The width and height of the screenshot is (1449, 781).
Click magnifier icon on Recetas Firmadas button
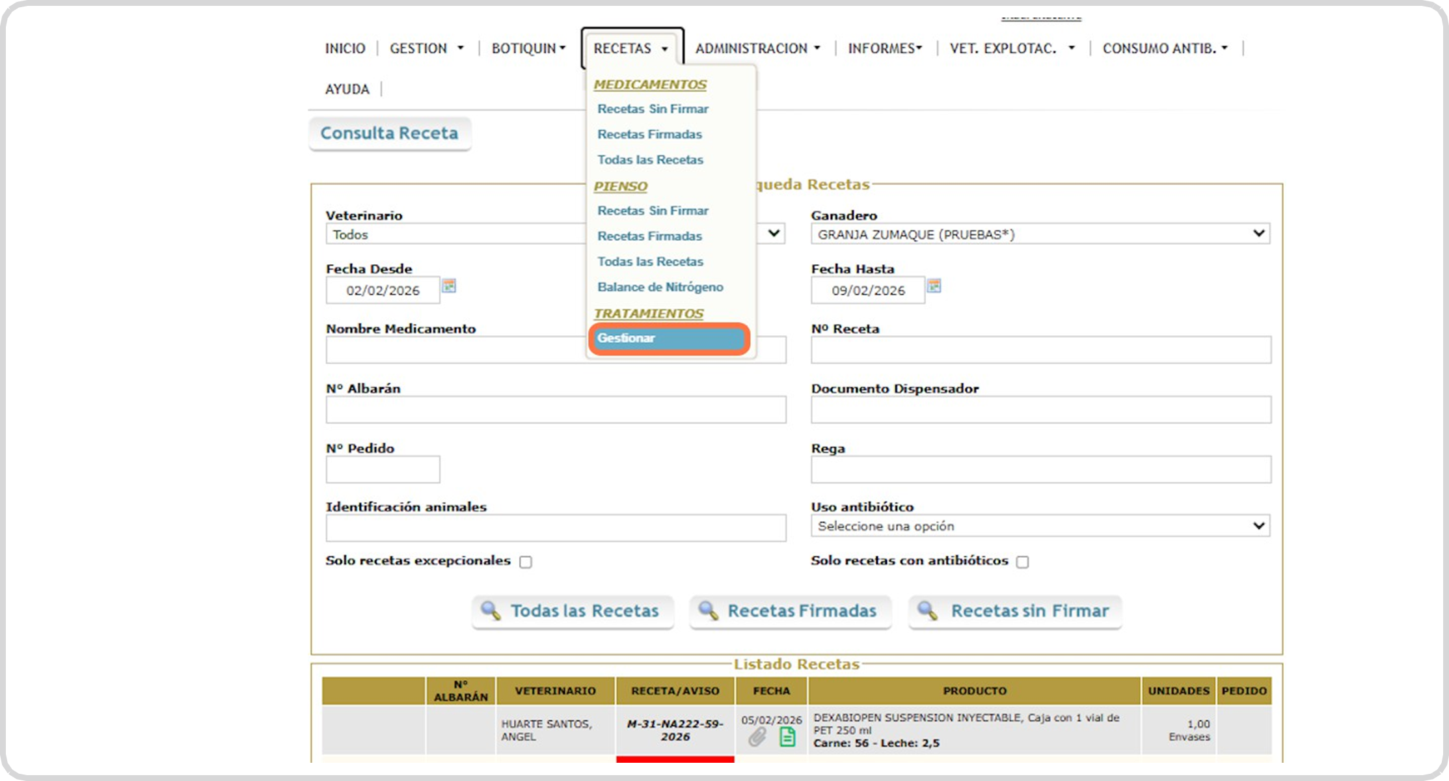[708, 610]
